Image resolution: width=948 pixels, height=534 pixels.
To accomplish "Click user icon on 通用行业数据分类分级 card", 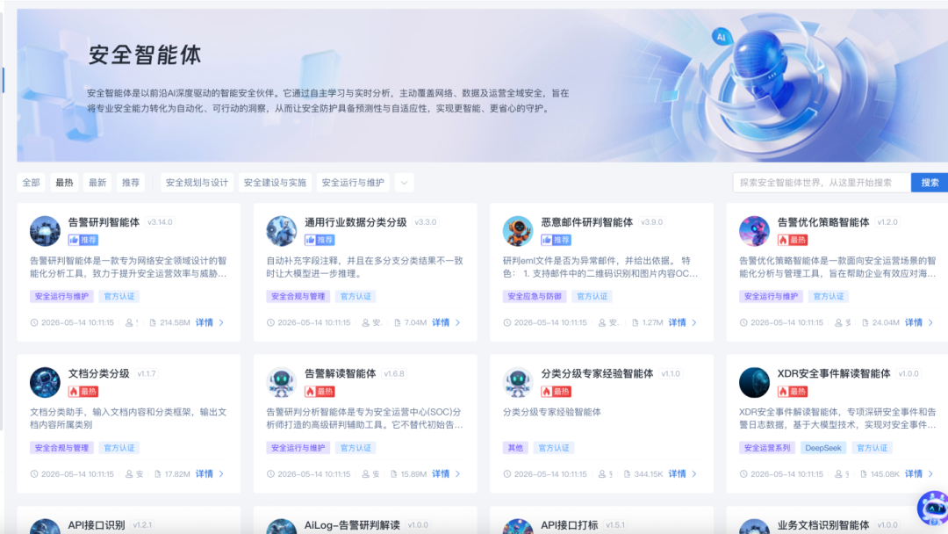I will pos(366,323).
